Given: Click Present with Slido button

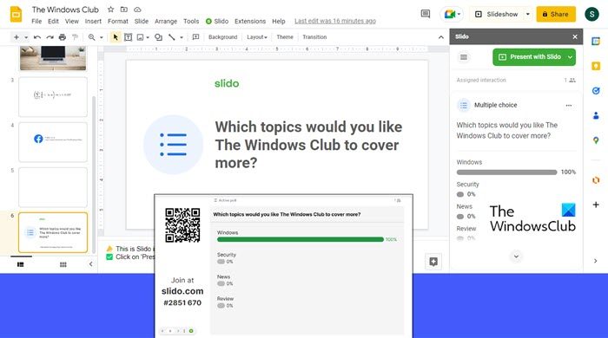Looking at the screenshot, I should tap(529, 57).
